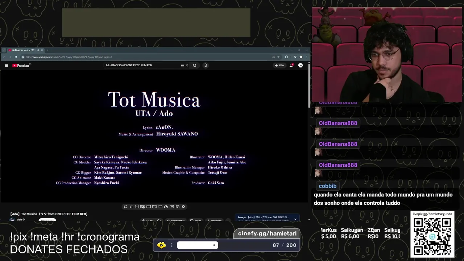The width and height of the screenshot is (464, 261).
Task: Open the YouTube guide hamburger menu
Action: 6,66
